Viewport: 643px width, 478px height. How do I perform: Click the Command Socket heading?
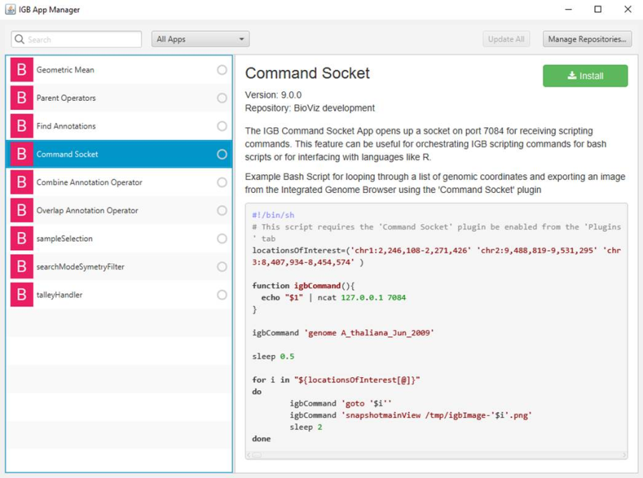pos(307,74)
